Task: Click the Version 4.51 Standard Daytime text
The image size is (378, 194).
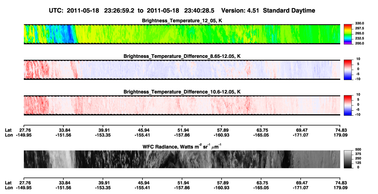Action: (x=268, y=11)
